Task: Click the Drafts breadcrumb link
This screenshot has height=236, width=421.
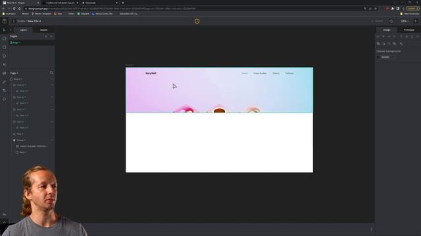Action: 21,21
